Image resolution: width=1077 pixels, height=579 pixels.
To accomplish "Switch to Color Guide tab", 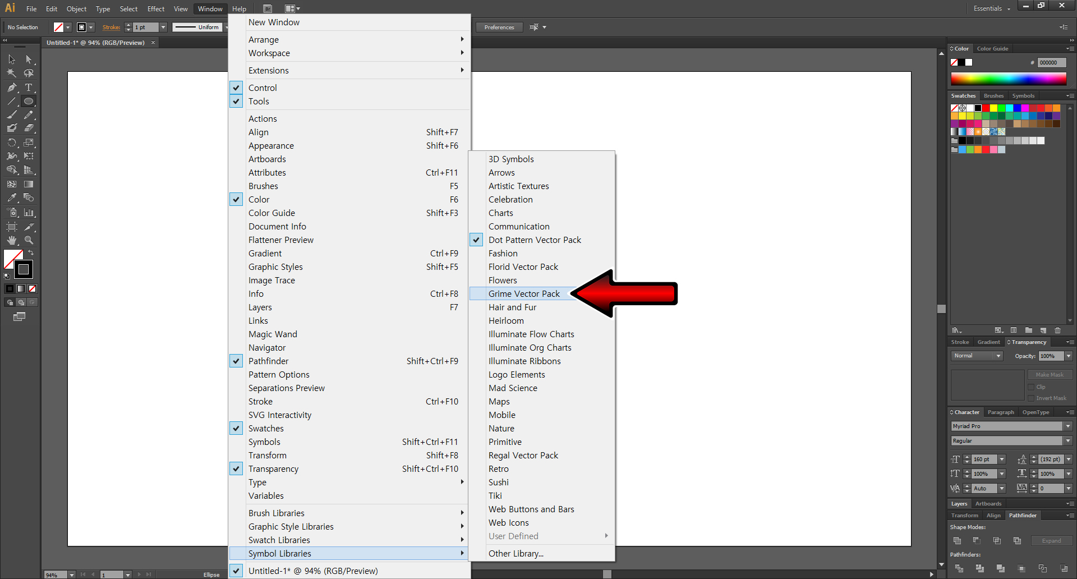I will tap(992, 49).
